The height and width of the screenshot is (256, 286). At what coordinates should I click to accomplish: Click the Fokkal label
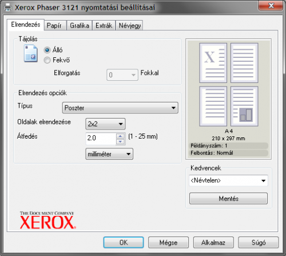150,73
